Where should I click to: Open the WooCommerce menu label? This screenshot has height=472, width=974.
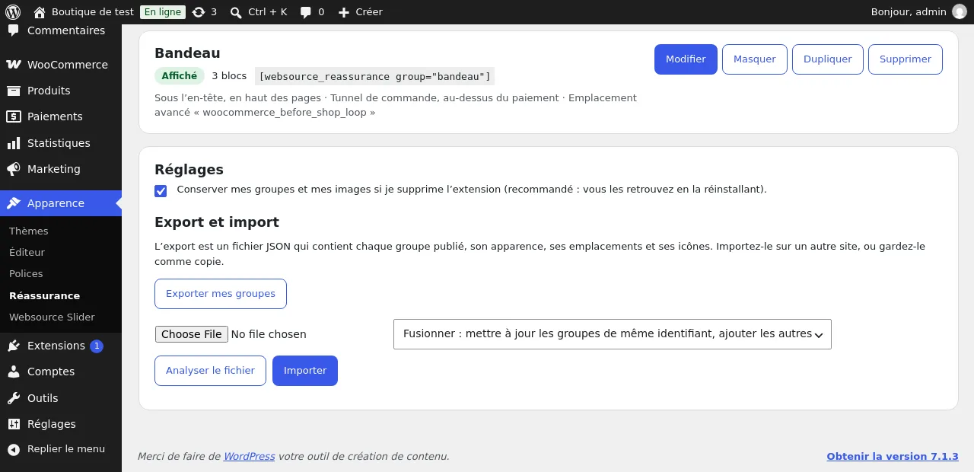68,65
